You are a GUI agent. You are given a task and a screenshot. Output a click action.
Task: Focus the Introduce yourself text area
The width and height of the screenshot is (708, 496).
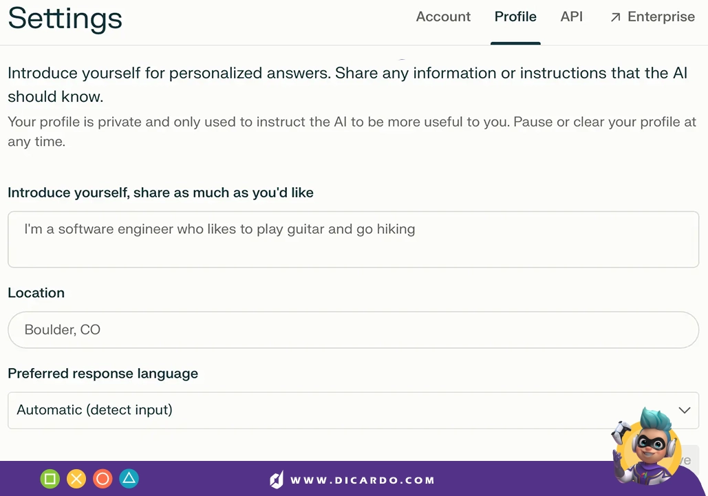pyautogui.click(x=353, y=239)
